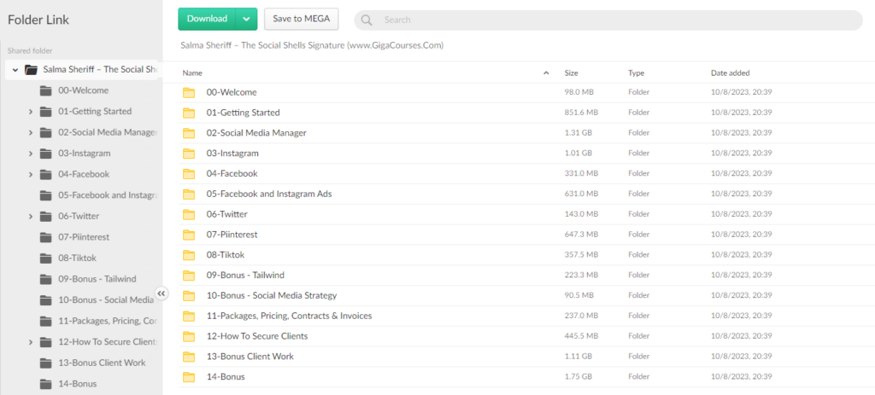Click sidebar folder icon for 11-Packages, Pricing
This screenshot has width=875, height=395.
46,322
